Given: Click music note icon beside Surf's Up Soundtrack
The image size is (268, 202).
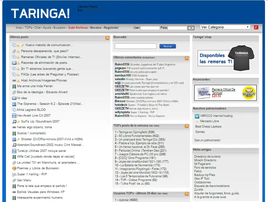Looking at the screenshot, I should coord(14,122).
